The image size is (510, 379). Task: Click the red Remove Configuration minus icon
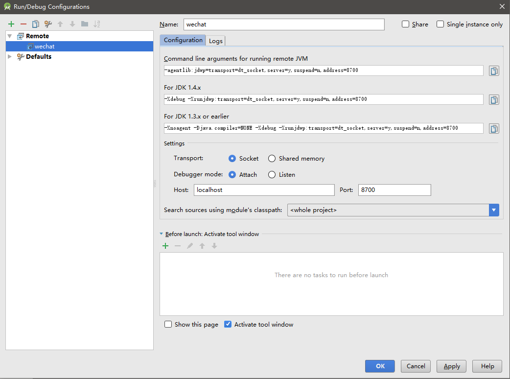click(x=23, y=24)
